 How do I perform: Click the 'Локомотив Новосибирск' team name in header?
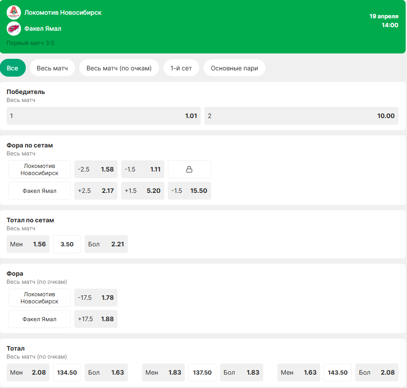(x=63, y=12)
